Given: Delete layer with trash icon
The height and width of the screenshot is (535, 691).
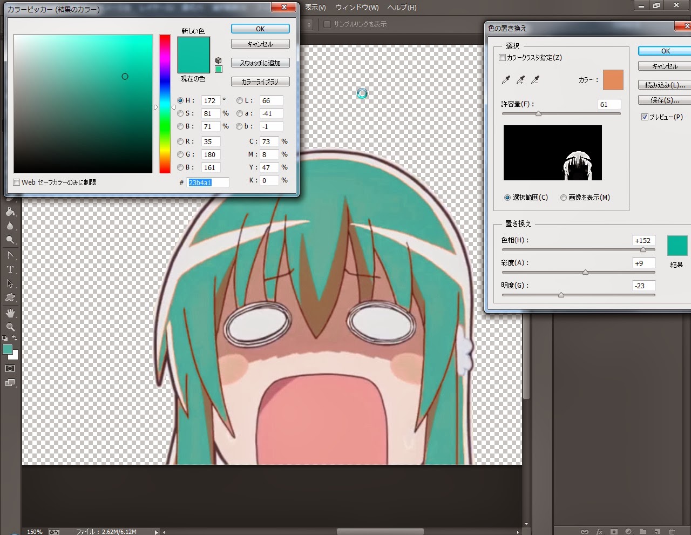Looking at the screenshot, I should pos(672,531).
